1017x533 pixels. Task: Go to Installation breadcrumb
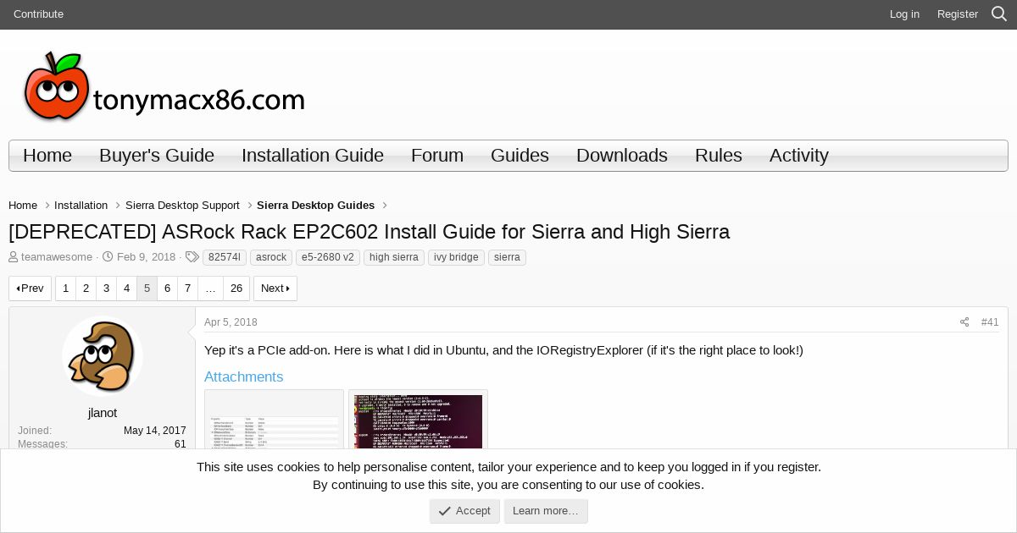[81, 206]
